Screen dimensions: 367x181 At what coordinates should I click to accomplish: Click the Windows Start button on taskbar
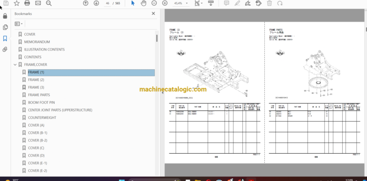coord(122,180)
